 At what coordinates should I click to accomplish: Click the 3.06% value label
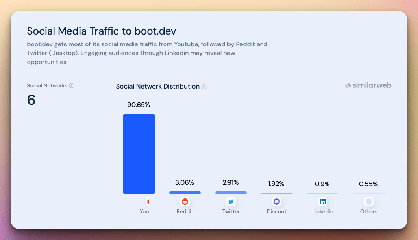coord(185,183)
